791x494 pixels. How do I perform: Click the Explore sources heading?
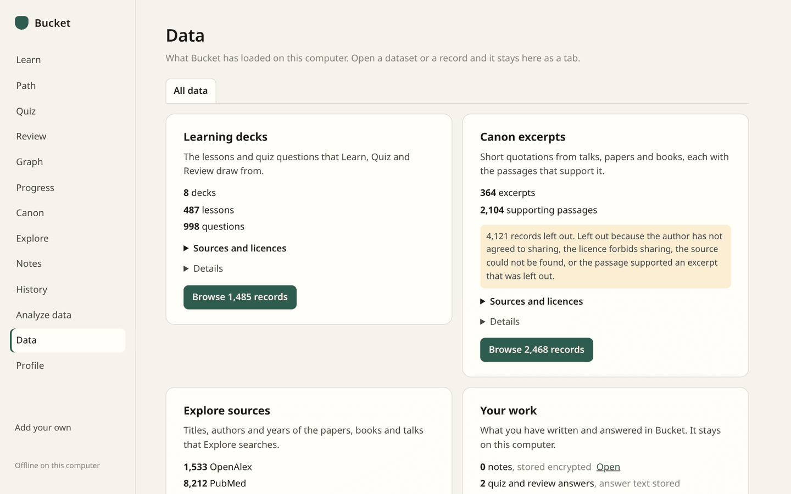click(227, 411)
